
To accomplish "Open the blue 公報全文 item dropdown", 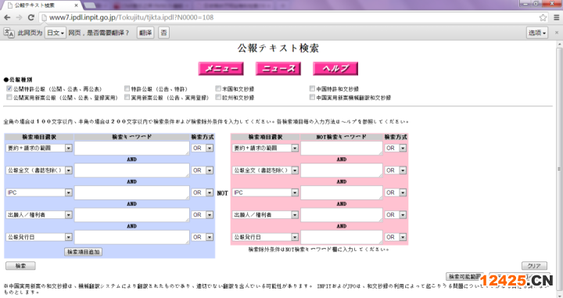I will [x=39, y=171].
